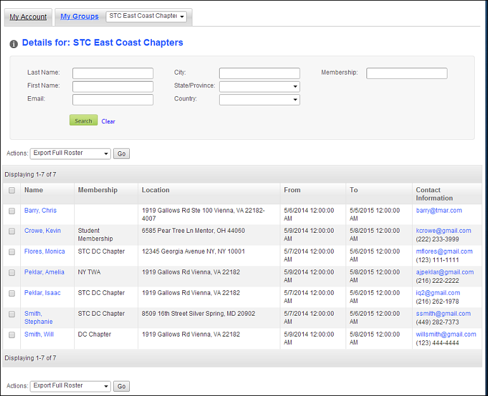This screenshot has height=396, width=488.
Task: Open the My Groups tab
Action: pos(79,16)
